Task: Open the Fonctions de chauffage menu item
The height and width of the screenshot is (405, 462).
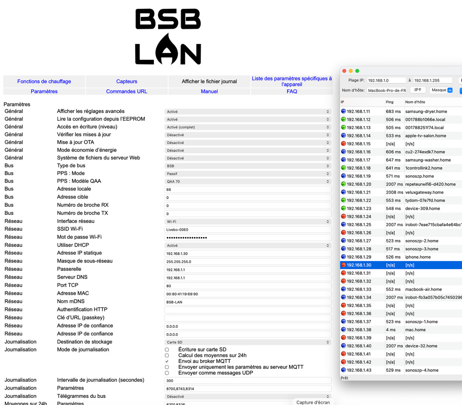Action: pyautogui.click(x=44, y=81)
